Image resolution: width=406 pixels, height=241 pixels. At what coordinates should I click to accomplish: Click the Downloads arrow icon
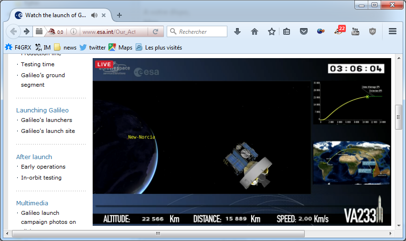point(237,31)
